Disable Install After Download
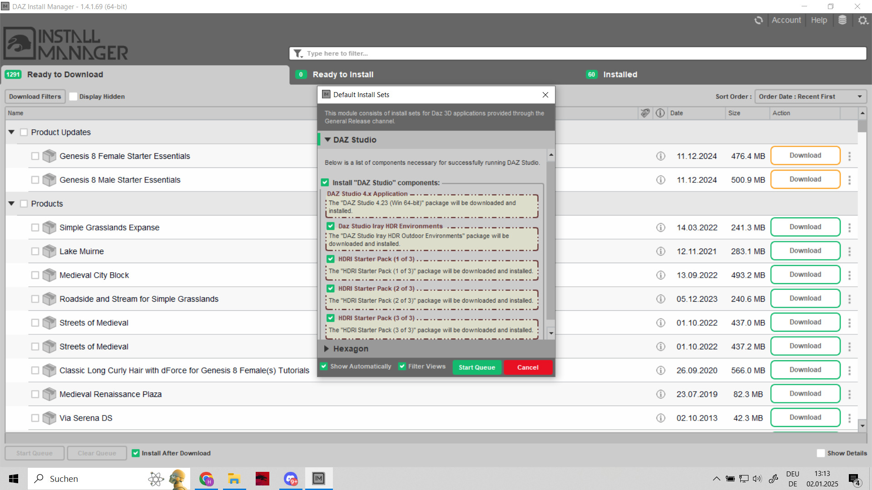This screenshot has width=872, height=490. coord(135,453)
